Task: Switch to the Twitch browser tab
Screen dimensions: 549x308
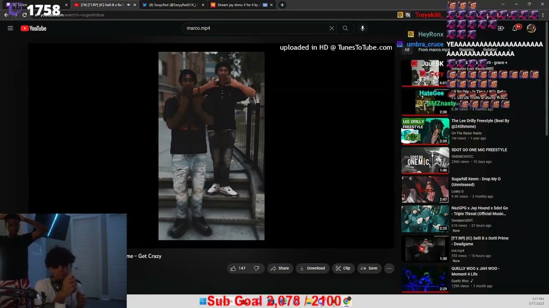Action: (x=36, y=5)
